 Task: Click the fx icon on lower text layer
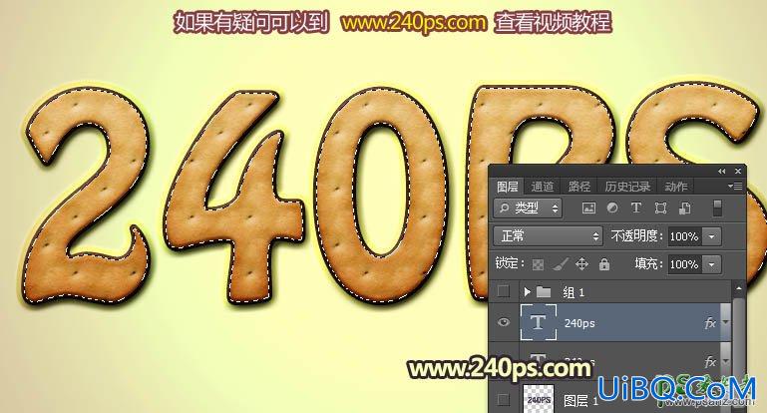click(710, 361)
